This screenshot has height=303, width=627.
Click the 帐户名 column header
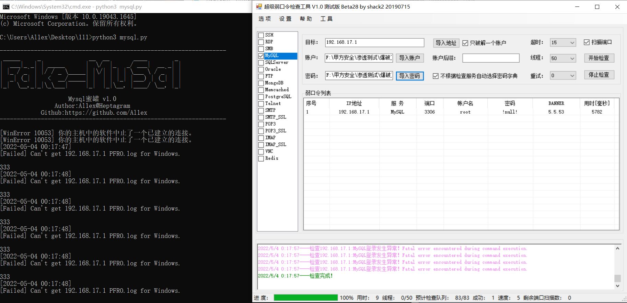click(465, 103)
